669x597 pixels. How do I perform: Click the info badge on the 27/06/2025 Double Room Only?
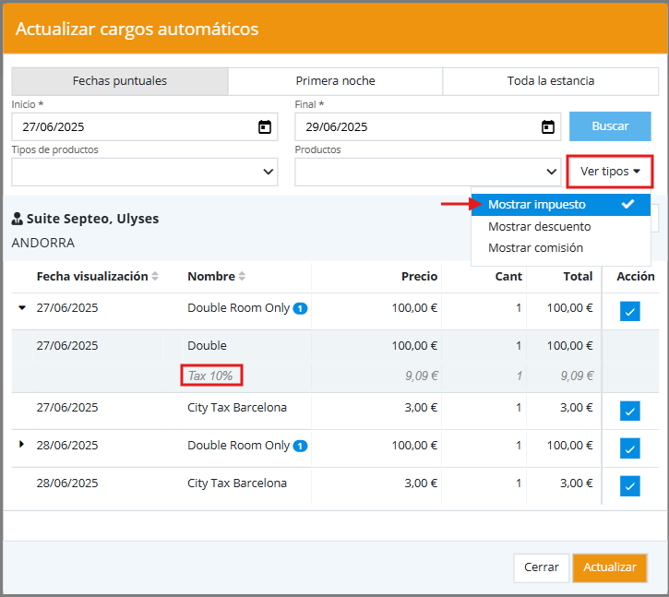coord(301,308)
